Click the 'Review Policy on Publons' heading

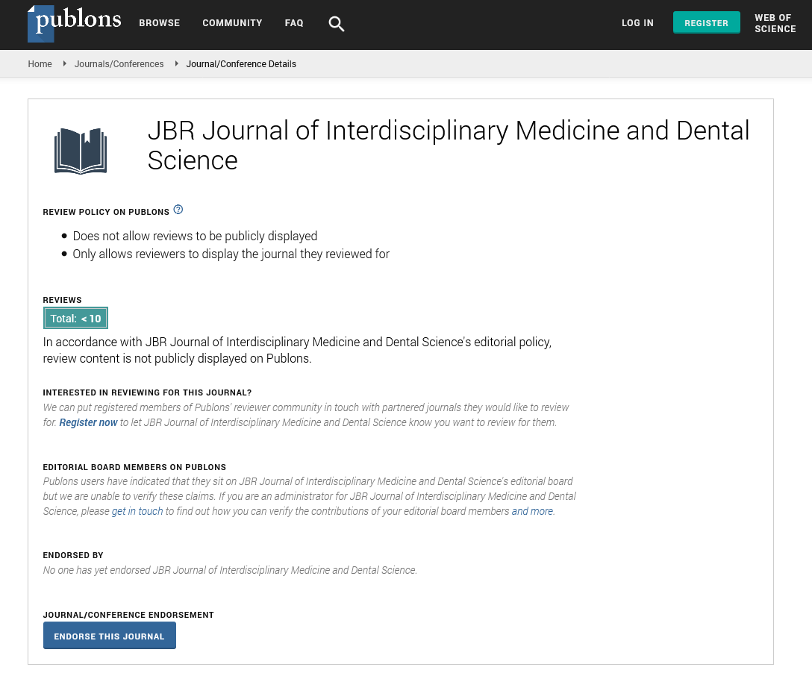pos(106,213)
